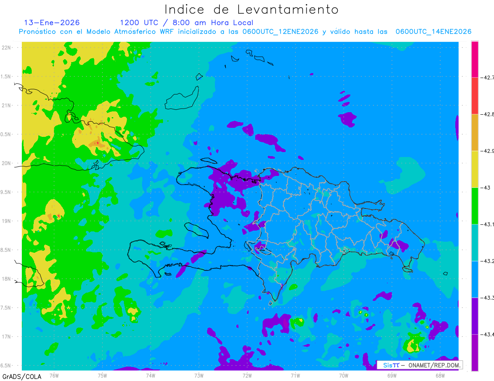Click the '18N' latitude label
The image size is (494, 381).
point(6,279)
